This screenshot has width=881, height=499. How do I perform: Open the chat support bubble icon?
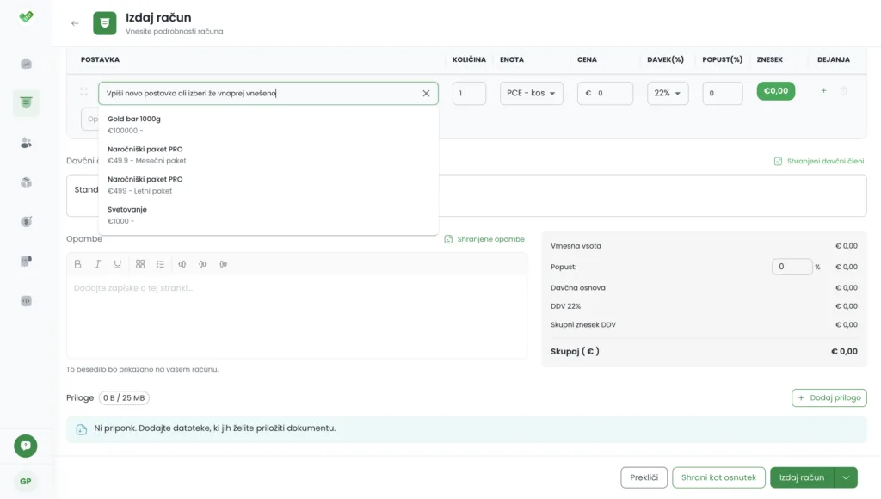[x=25, y=446]
